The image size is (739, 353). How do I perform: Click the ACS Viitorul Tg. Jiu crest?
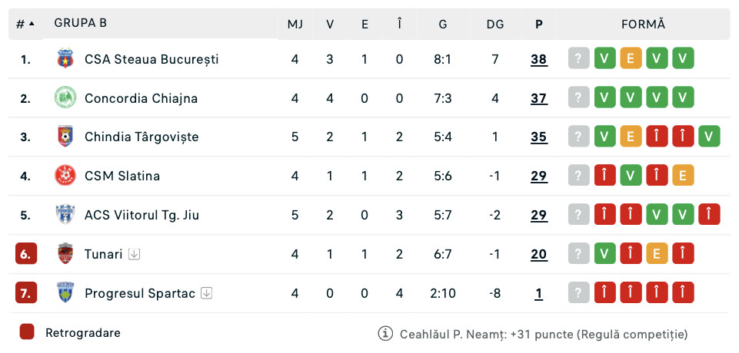[x=65, y=215]
